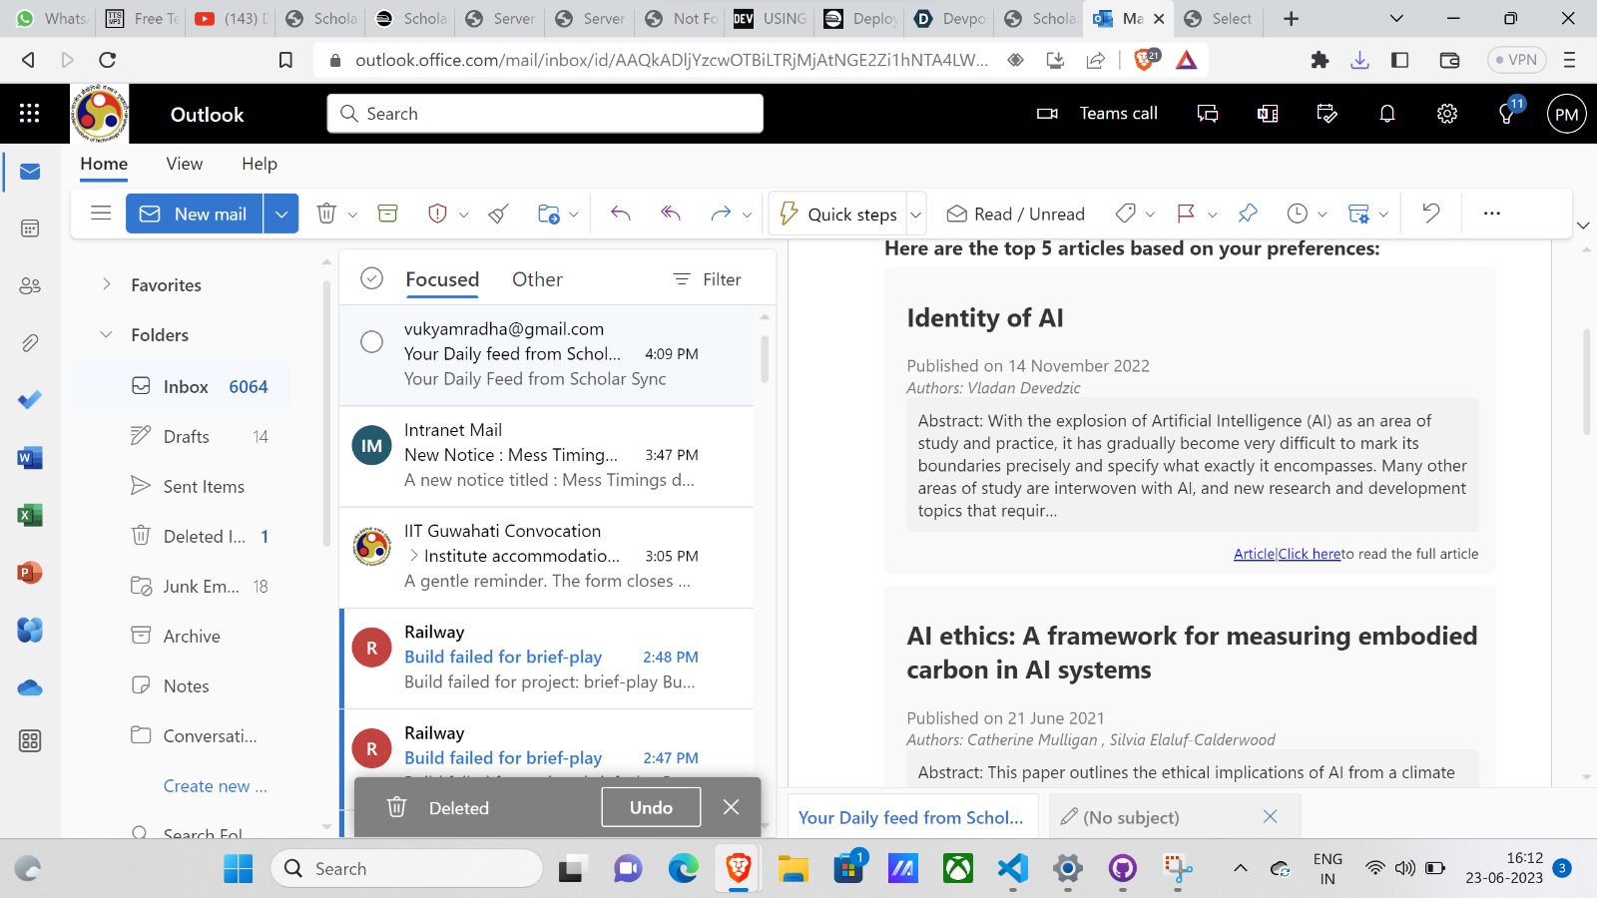
Task: Hide the navigation pane with hamburger icon
Action: point(101,214)
